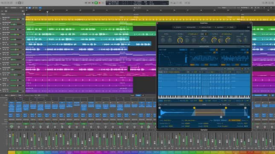Viewport: 275px width, 154px height.
Task: Click the yellow loop start marker in sampler waveform
Action: tap(194, 108)
